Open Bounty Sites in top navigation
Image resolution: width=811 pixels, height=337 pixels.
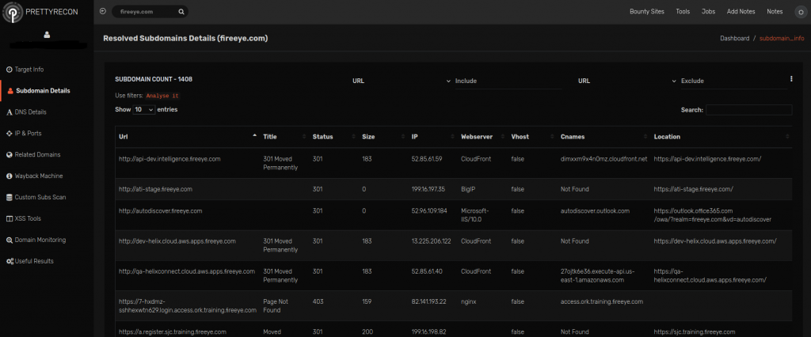click(x=646, y=11)
